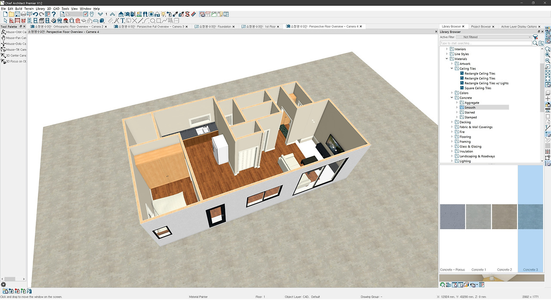Select Mouse-Pan Camera tool
Screen dimensions: 551x300
(x=14, y=38)
